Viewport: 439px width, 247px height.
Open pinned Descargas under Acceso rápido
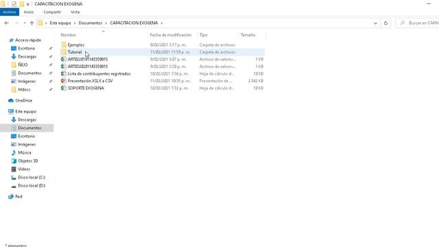coord(27,56)
